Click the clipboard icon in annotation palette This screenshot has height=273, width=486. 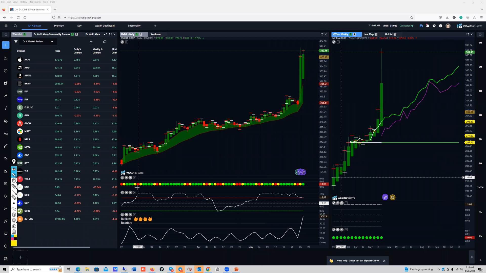pyautogui.click(x=14, y=232)
